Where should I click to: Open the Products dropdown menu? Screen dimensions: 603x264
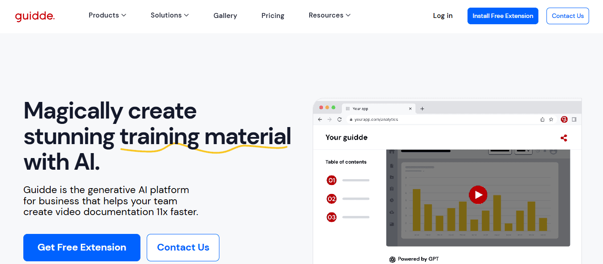107,15
